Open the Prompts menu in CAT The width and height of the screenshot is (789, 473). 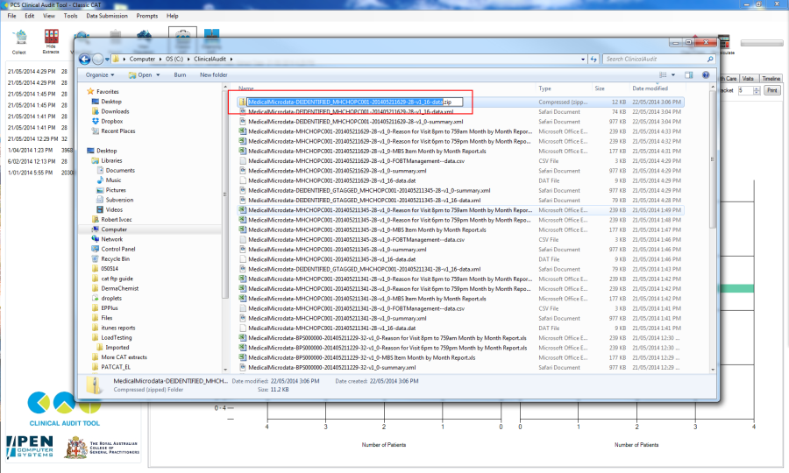(147, 16)
